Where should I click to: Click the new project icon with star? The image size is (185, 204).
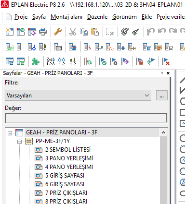10,32
